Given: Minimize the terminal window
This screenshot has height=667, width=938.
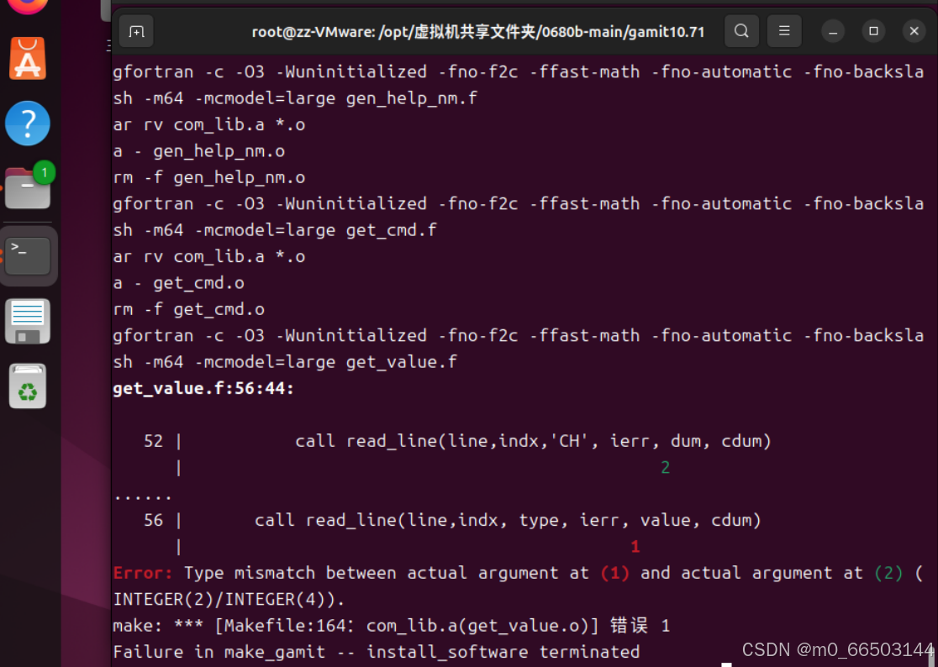Looking at the screenshot, I should point(832,31).
